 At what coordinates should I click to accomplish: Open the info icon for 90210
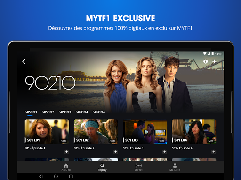[x=205, y=61]
